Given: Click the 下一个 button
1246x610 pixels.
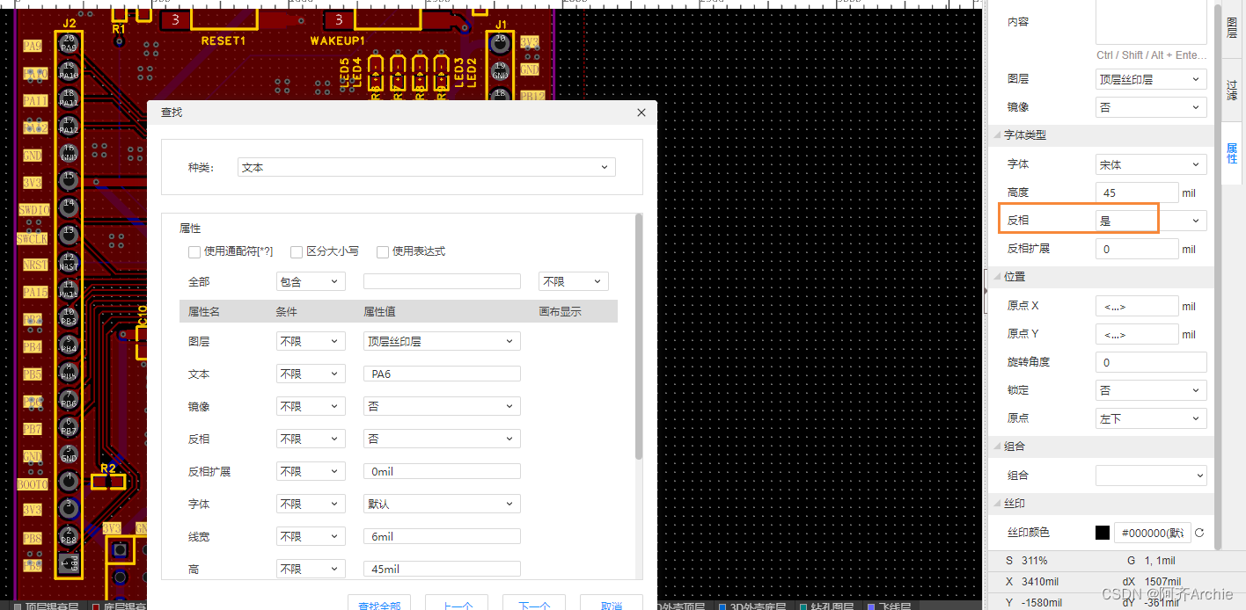Looking at the screenshot, I should [x=534, y=604].
